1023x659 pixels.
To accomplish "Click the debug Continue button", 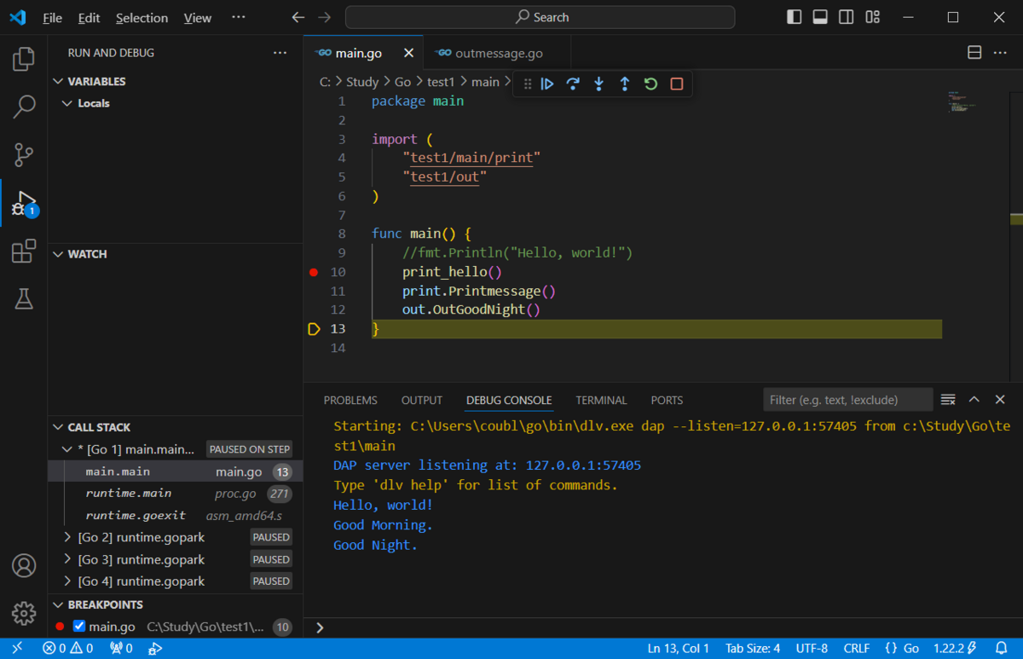I will [x=547, y=84].
